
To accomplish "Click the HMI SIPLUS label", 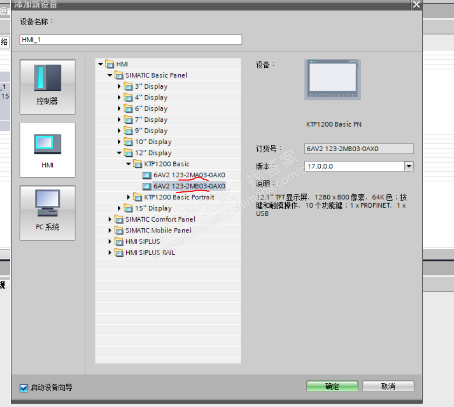I will (143, 241).
